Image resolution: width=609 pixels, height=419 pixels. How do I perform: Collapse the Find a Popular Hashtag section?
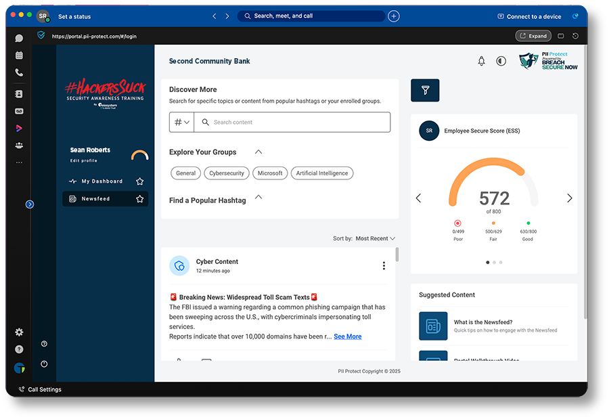click(x=258, y=197)
